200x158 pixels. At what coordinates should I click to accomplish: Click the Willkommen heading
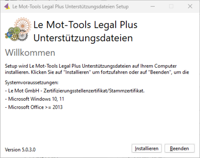(x=30, y=53)
